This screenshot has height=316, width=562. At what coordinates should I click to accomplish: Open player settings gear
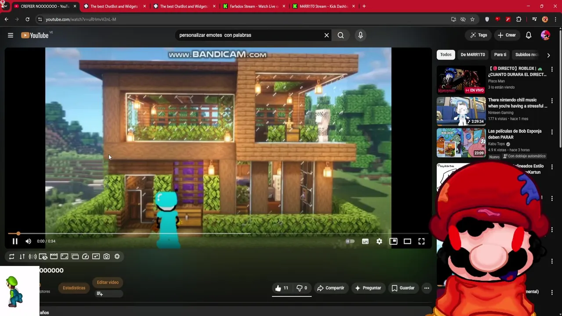coord(379,241)
